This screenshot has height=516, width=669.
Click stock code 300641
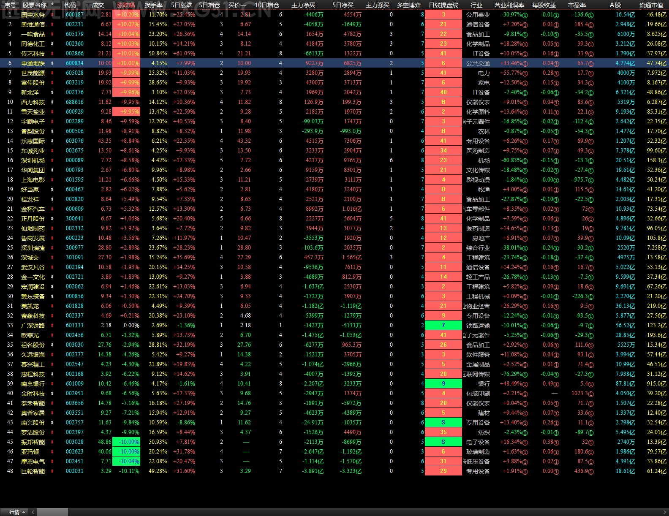[x=75, y=219]
